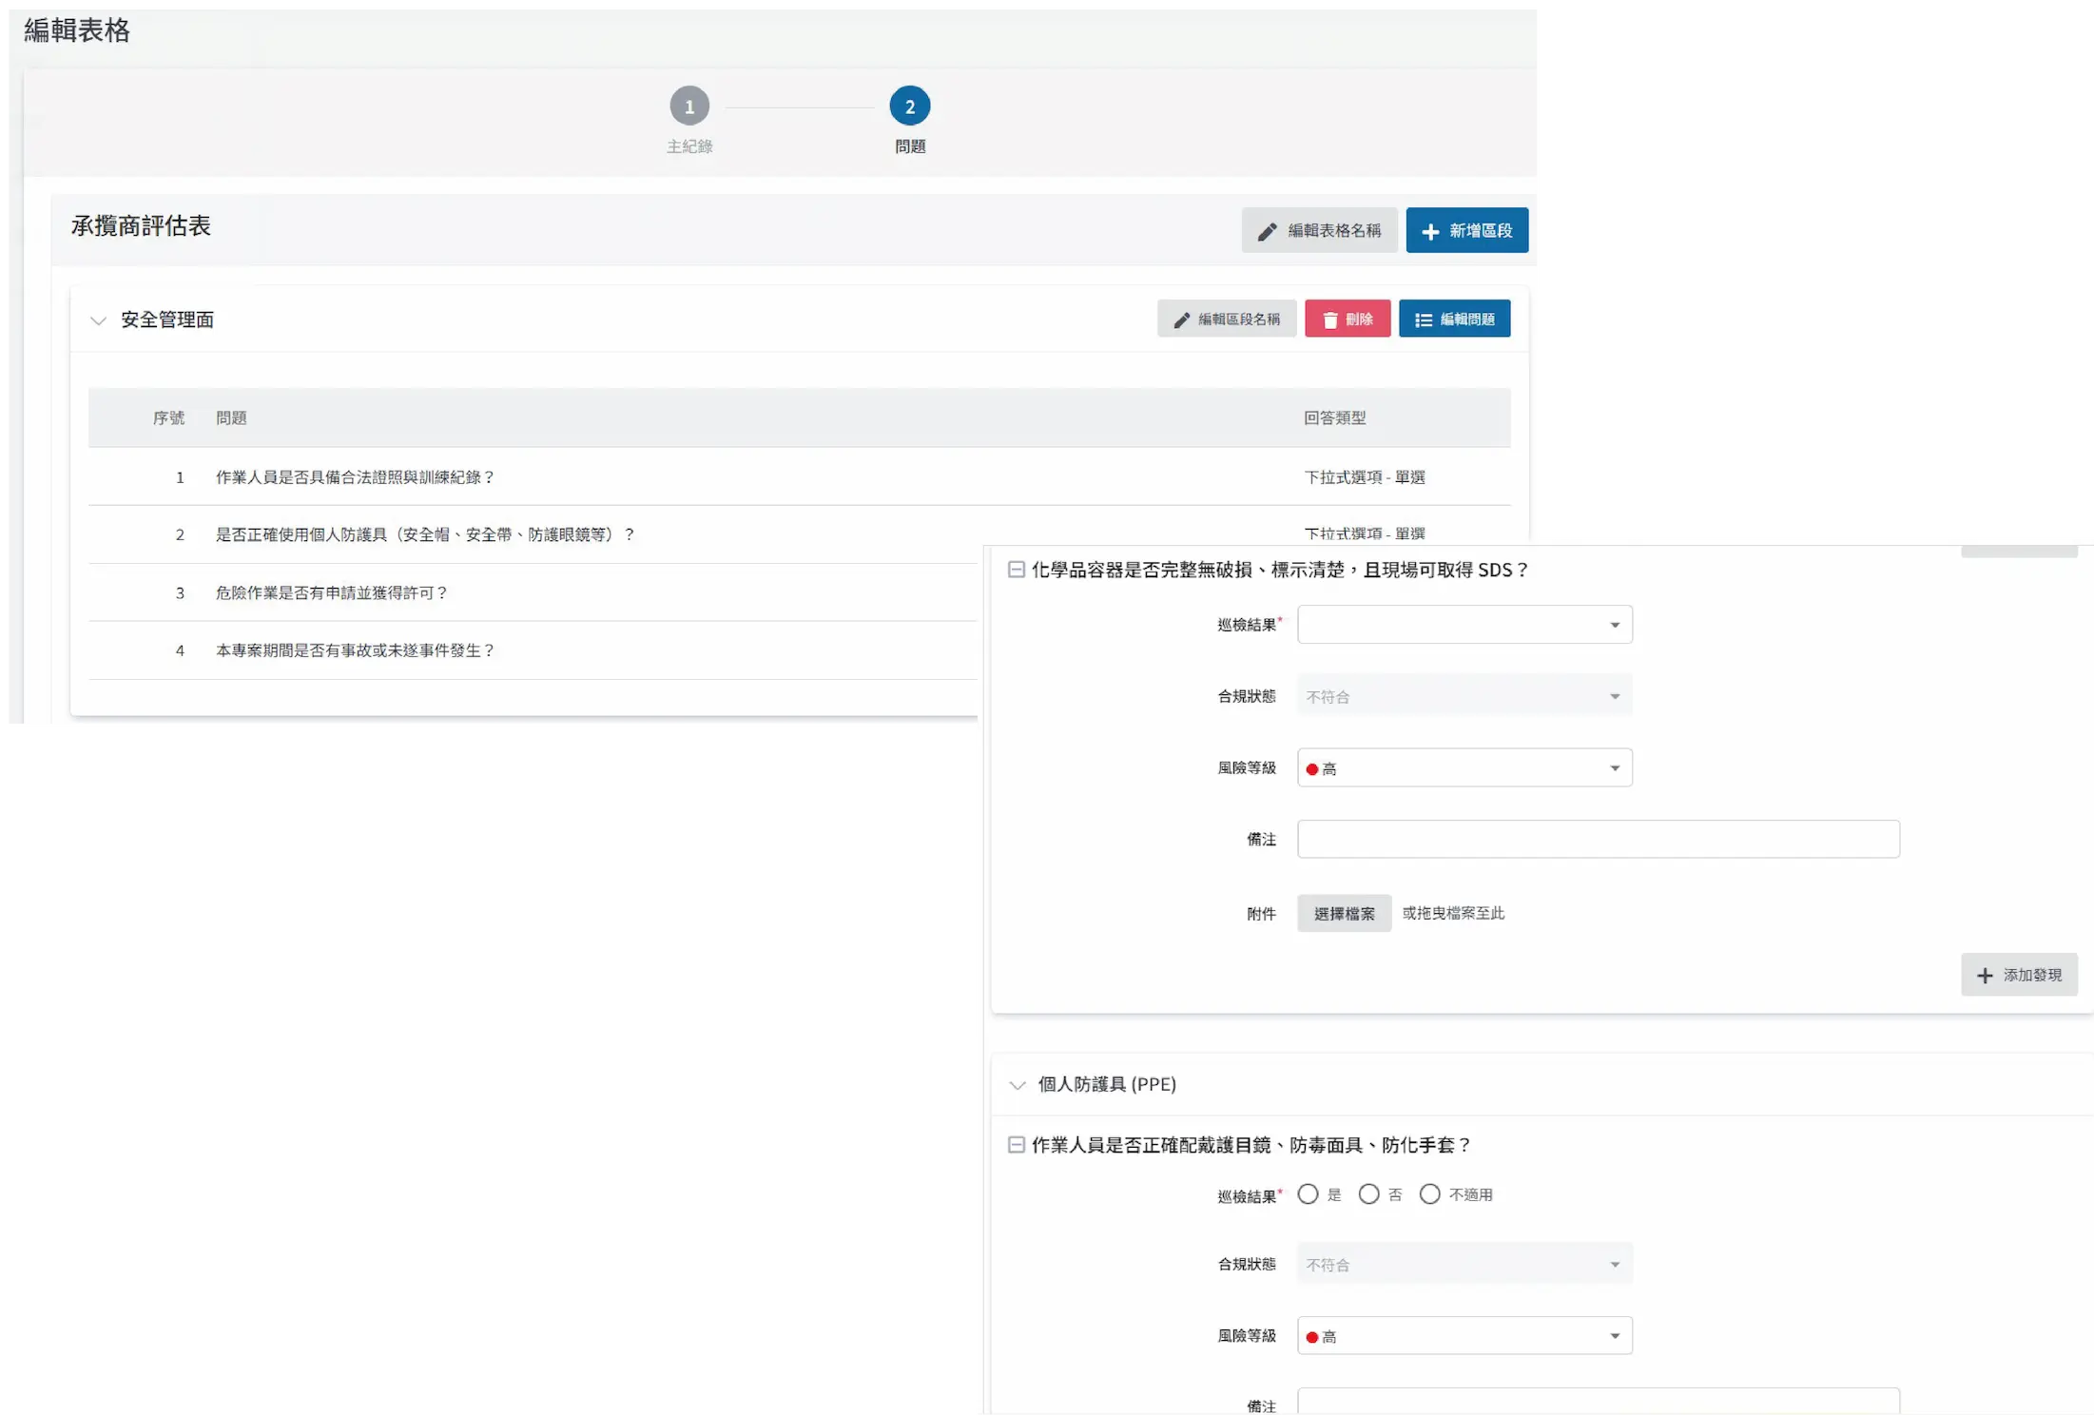Select step 2 問題 in stepper
This screenshot has width=2094, height=1415.
[x=909, y=107]
